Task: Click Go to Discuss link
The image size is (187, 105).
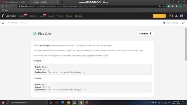Action: [170, 23]
